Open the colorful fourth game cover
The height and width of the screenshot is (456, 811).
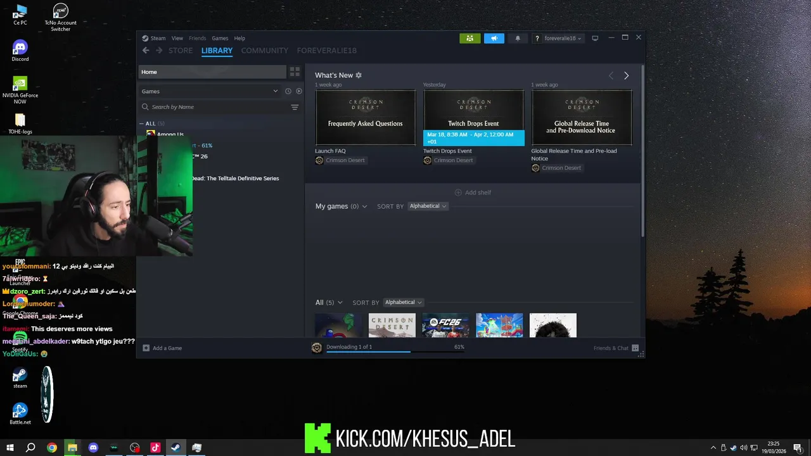pyautogui.click(x=499, y=325)
